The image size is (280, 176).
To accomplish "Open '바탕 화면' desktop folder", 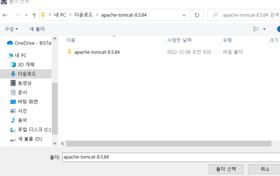I will [28, 102].
